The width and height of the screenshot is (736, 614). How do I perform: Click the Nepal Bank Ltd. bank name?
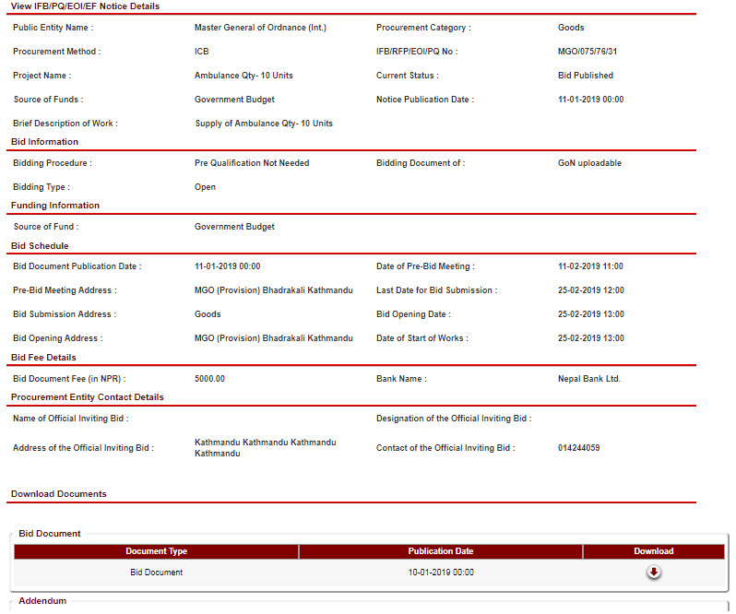pos(588,379)
